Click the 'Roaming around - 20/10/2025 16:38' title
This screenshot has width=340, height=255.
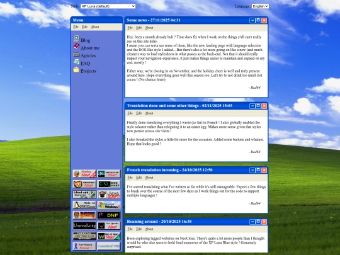[x=159, y=222]
